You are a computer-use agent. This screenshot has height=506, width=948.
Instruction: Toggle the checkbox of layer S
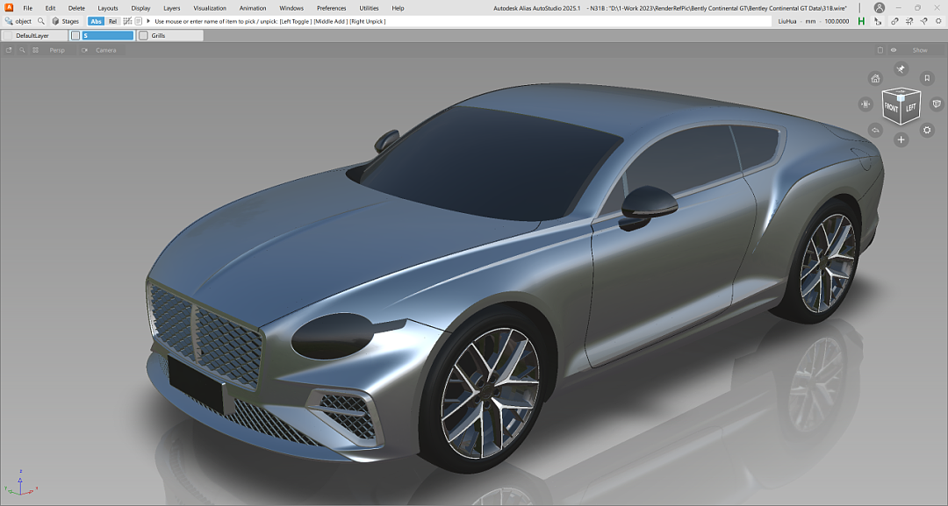(x=75, y=36)
